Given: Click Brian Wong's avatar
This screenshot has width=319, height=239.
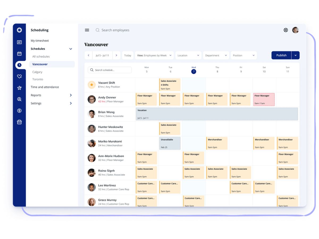Looking at the screenshot, I should point(92,114).
